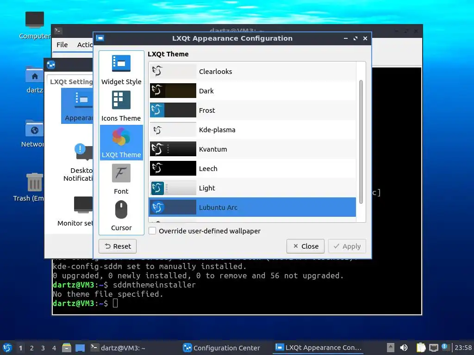Open the LXQt start menu button
This screenshot has width=474, height=355.
coord(7,348)
